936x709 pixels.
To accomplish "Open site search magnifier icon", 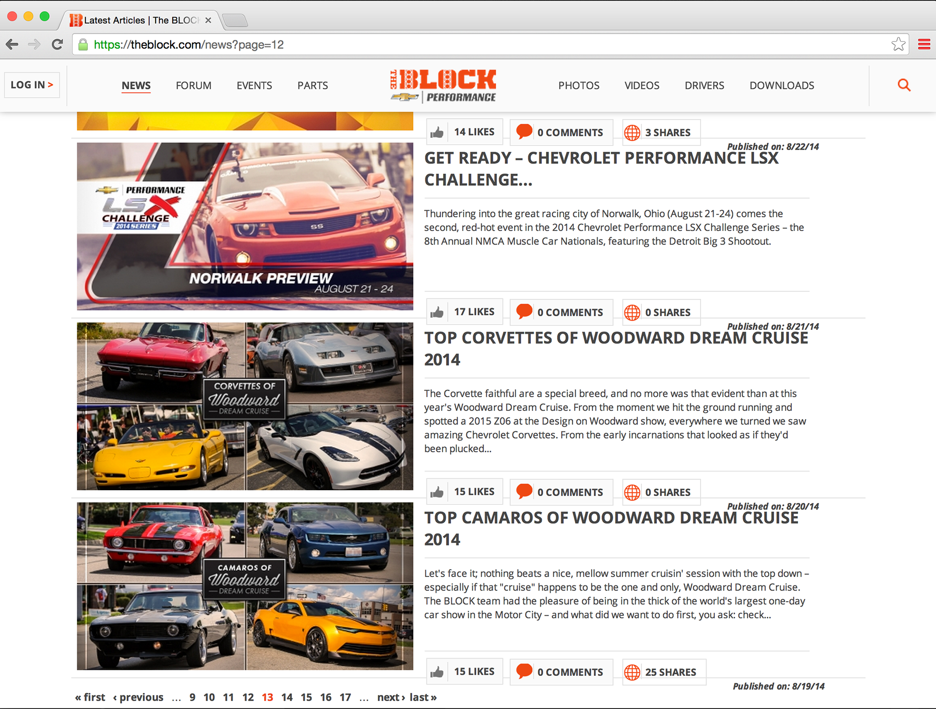I will 904,85.
